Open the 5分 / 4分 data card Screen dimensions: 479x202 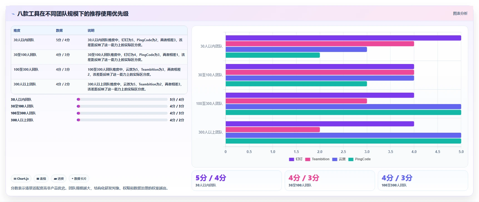tap(237, 181)
